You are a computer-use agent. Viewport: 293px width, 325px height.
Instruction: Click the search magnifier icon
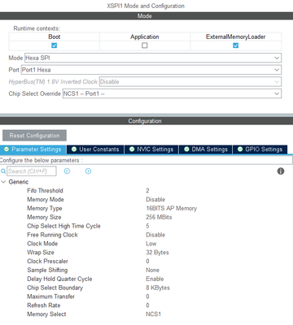(3, 171)
